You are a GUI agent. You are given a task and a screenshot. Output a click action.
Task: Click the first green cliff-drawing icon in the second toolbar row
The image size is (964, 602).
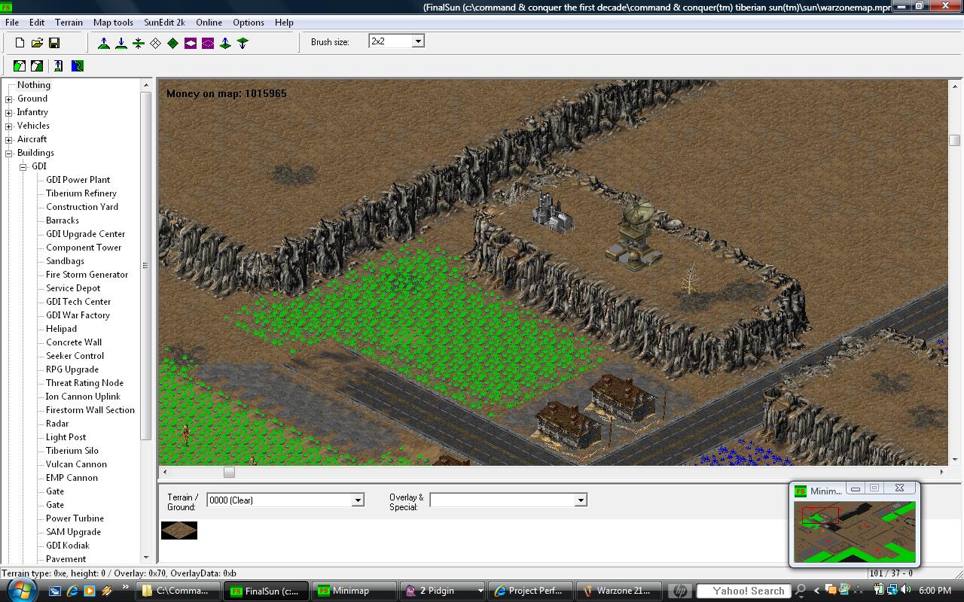pyautogui.click(x=20, y=66)
